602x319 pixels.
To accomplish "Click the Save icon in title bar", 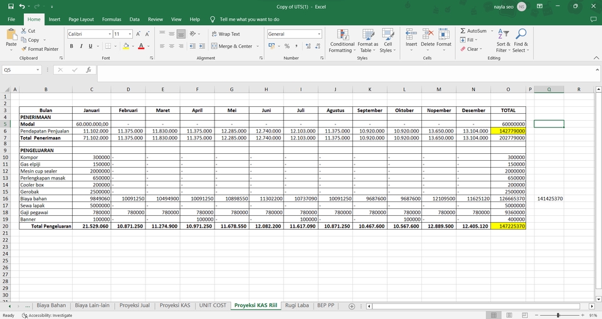I will pos(11,6).
